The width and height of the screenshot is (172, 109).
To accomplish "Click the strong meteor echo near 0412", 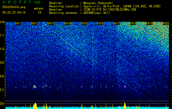I will pos(35,87).
